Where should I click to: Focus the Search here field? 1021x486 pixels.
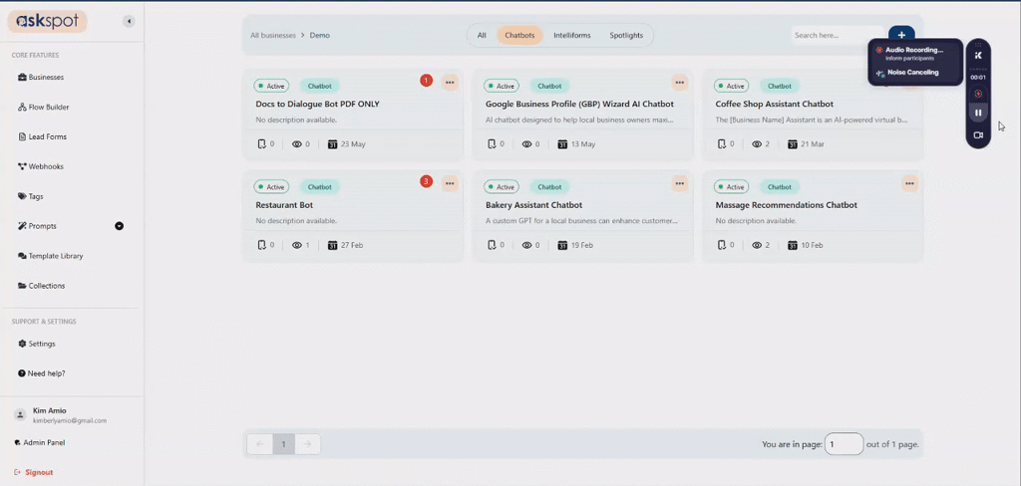coord(838,35)
